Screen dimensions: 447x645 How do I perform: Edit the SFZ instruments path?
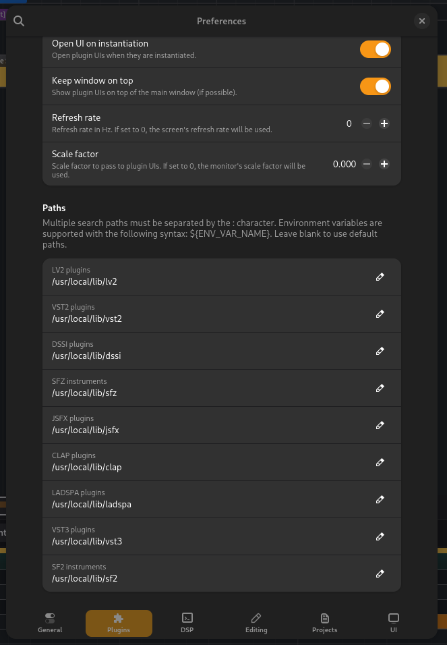[x=380, y=388]
